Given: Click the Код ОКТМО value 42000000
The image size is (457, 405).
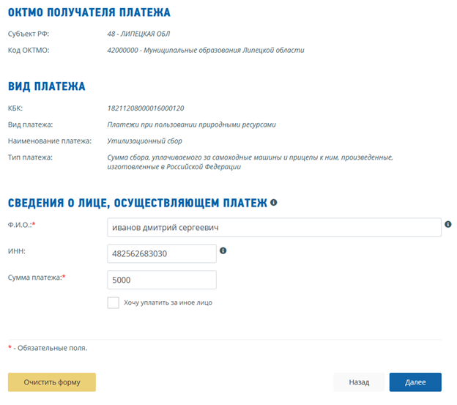Looking at the screenshot, I should [122, 50].
